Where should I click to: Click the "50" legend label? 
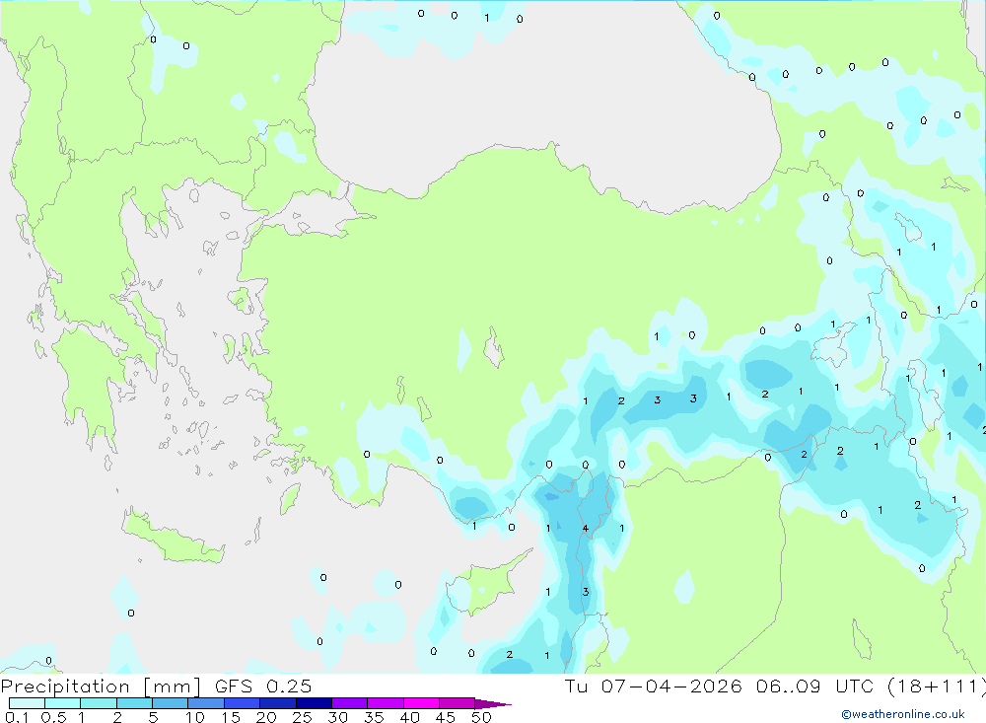pyautogui.click(x=482, y=717)
